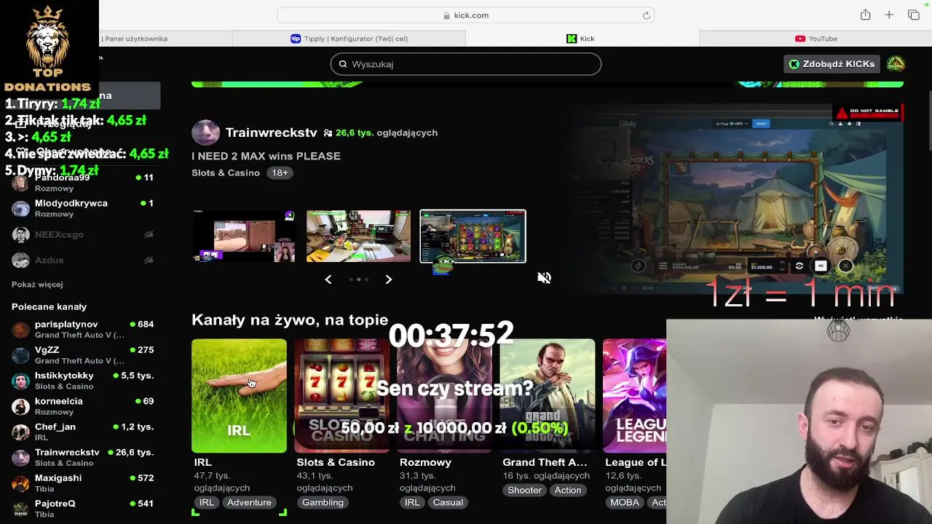This screenshot has width=932, height=524.
Task: Open a new Safari tab with plus icon
Action: 889,15
